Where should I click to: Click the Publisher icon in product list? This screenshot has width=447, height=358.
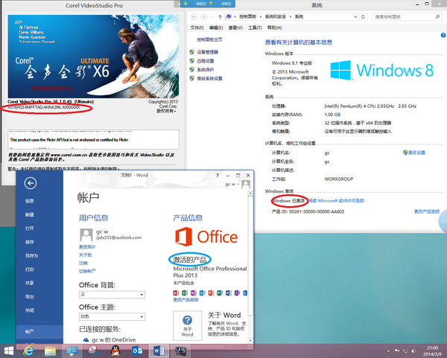point(220,293)
